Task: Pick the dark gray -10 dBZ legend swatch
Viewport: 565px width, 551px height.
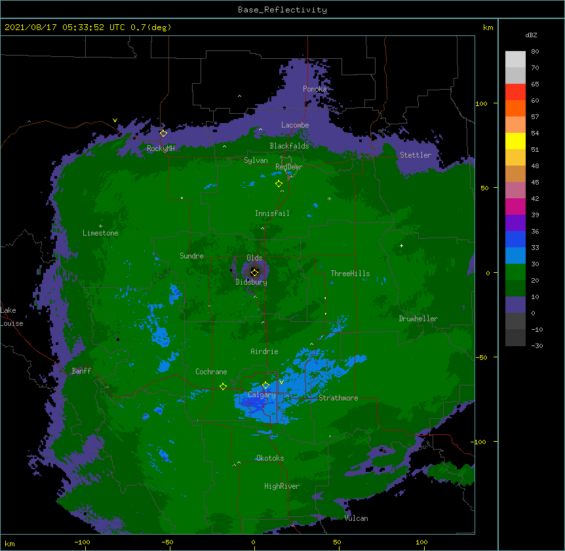Action: (x=515, y=338)
